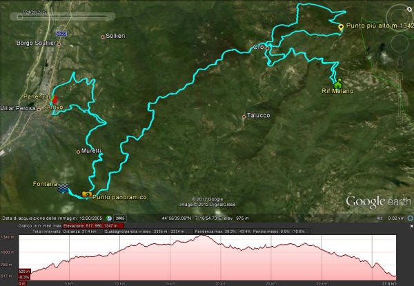Click the zoom-in plus above zoom slider

(x=400, y=76)
